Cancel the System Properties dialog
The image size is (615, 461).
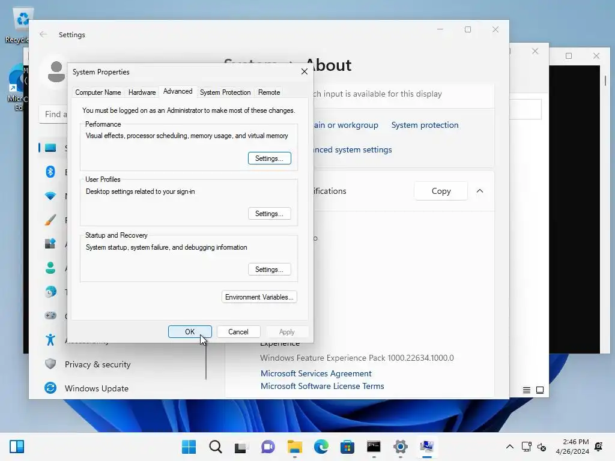tap(238, 331)
